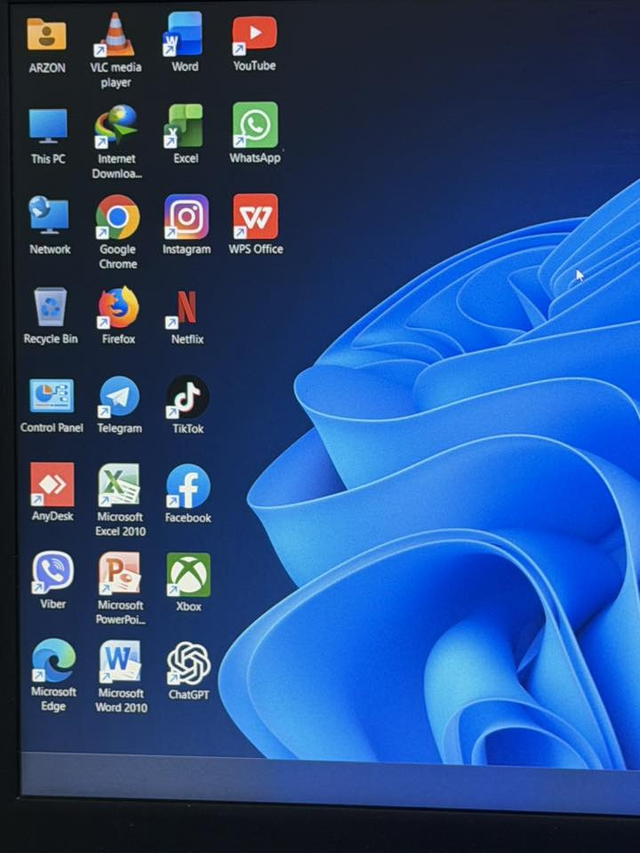The image size is (640, 853).
Task: Select the Control Panel icon
Action: (x=52, y=396)
